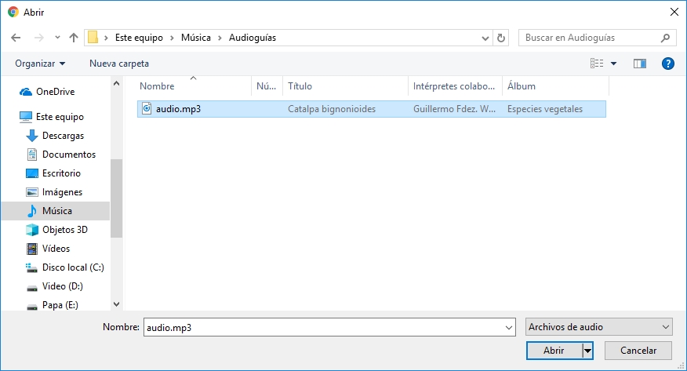The width and height of the screenshot is (687, 371).
Task: Click the up one level arrow
Action: (x=74, y=38)
